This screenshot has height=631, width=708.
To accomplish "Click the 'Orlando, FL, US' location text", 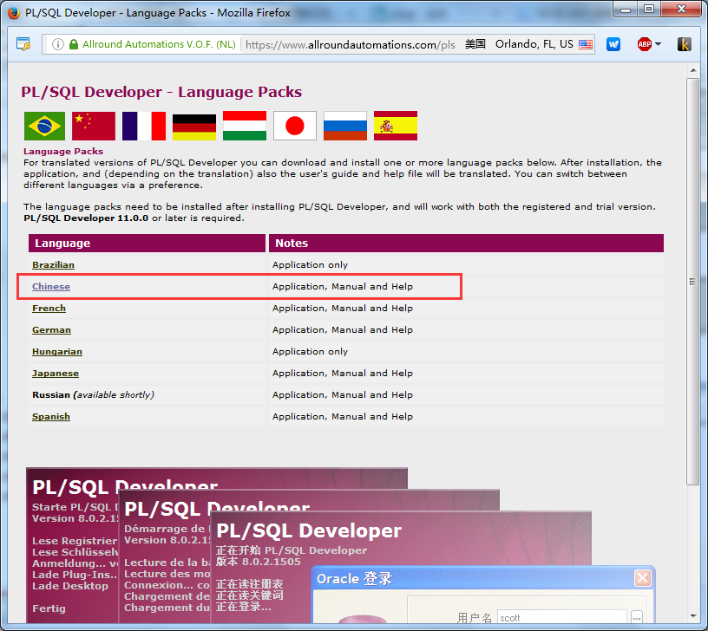I will (534, 44).
